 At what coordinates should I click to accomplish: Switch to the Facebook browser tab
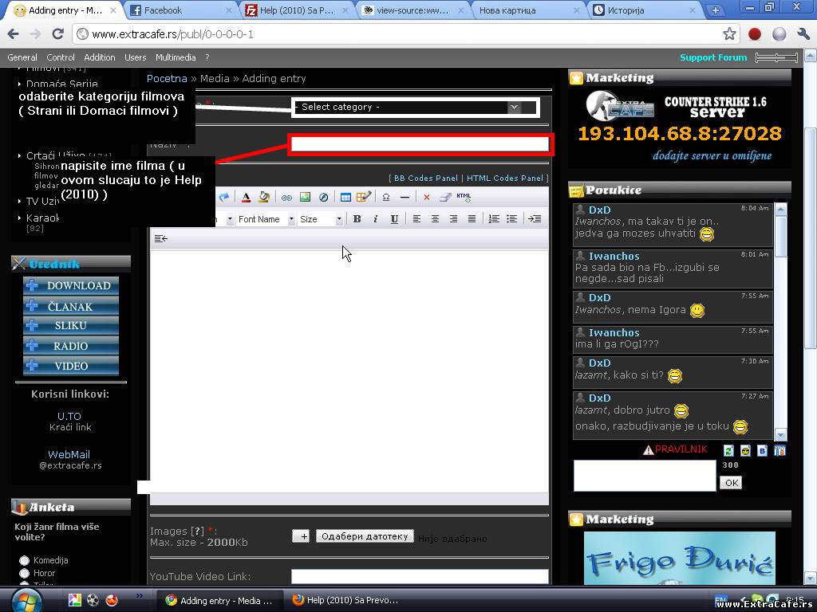point(163,10)
